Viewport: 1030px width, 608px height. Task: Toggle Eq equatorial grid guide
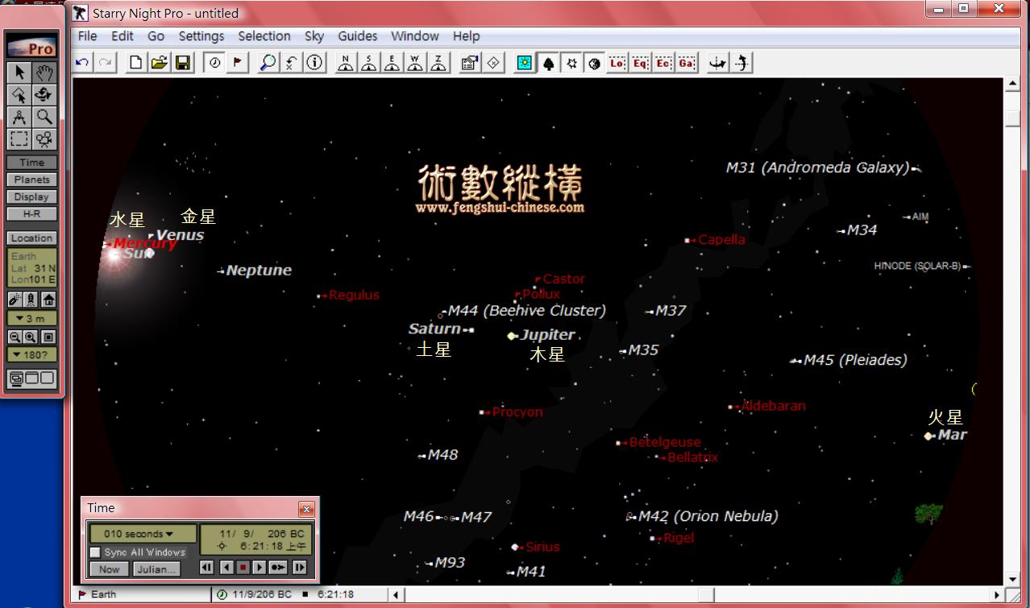[x=641, y=63]
